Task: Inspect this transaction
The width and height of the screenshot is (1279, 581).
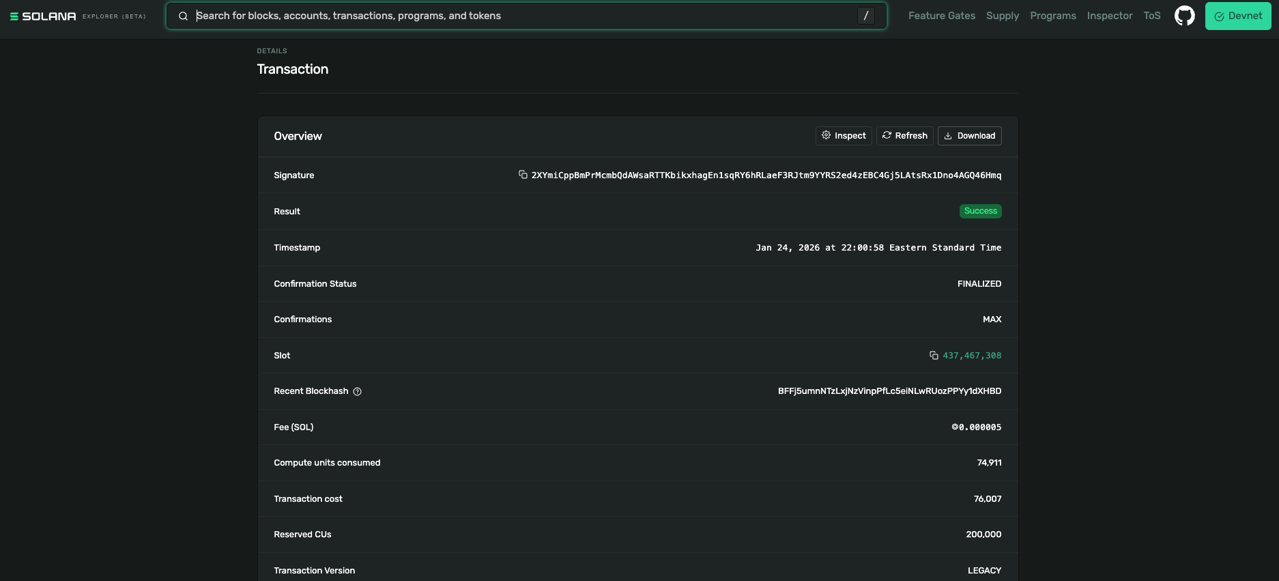Action: 843,136
